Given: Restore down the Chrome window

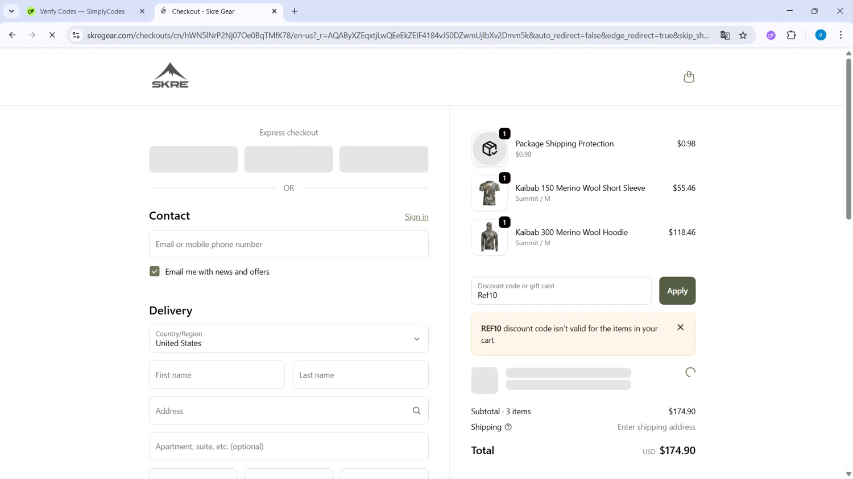Looking at the screenshot, I should 814,11.
